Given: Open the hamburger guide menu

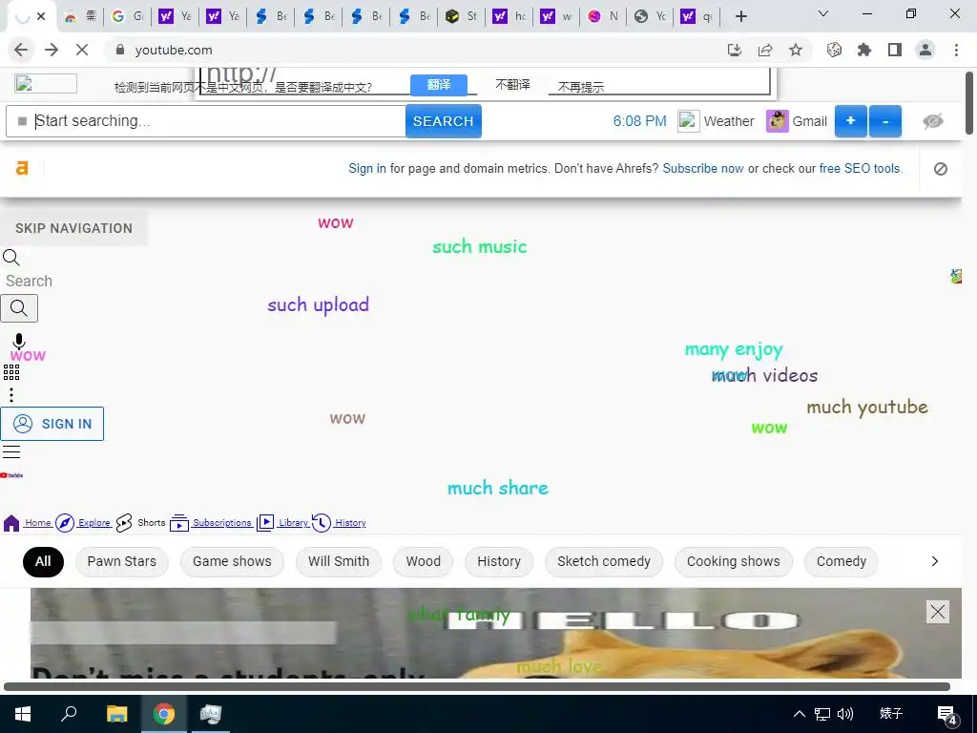Looking at the screenshot, I should pos(11,451).
